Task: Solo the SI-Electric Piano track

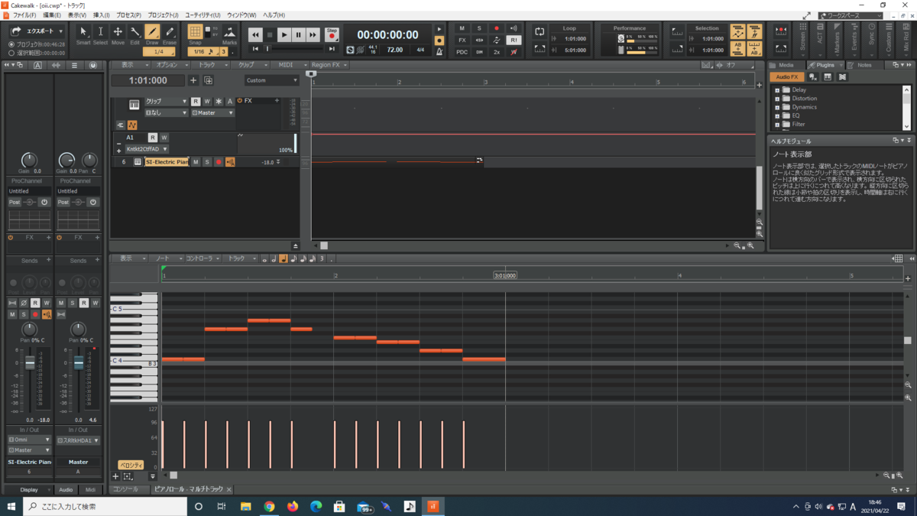Action: (206, 162)
